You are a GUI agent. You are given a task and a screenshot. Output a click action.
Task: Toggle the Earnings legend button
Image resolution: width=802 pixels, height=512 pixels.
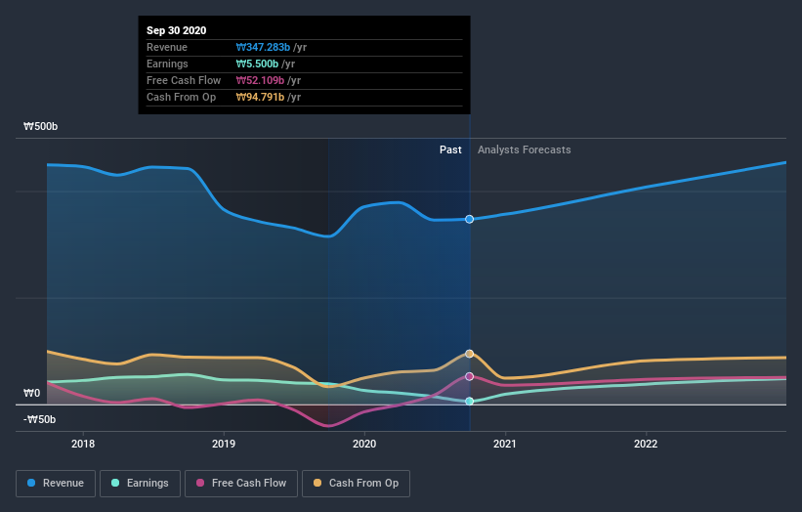coord(140,484)
